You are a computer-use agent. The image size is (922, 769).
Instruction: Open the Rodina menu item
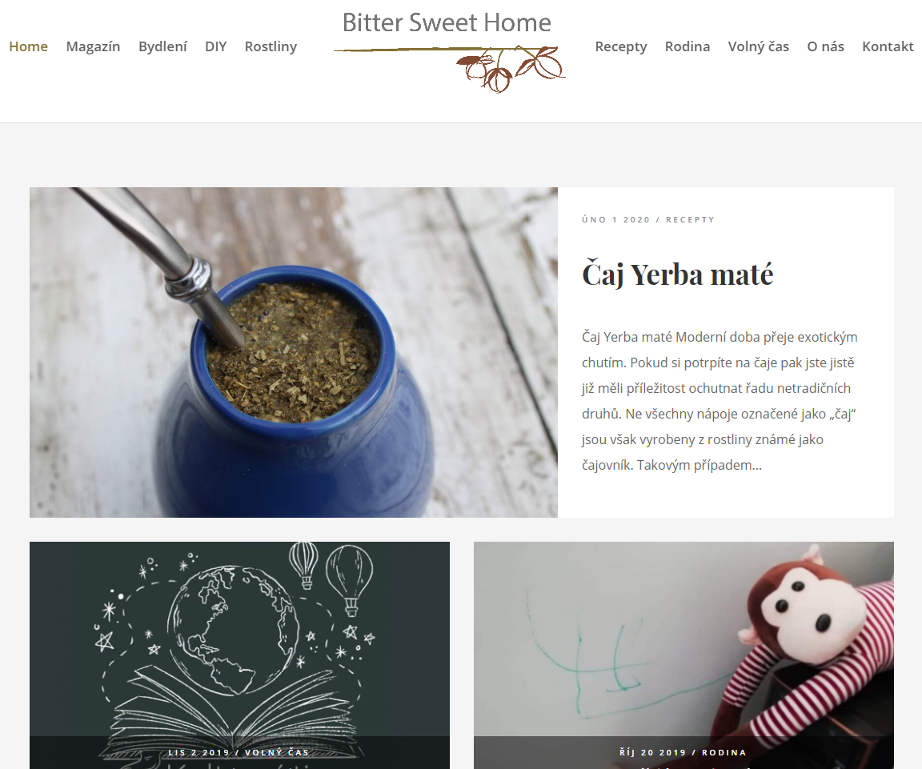click(687, 46)
